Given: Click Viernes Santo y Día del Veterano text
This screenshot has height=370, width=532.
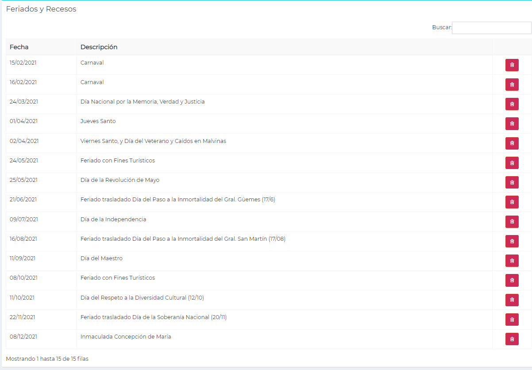Looking at the screenshot, I should [x=153, y=141].
